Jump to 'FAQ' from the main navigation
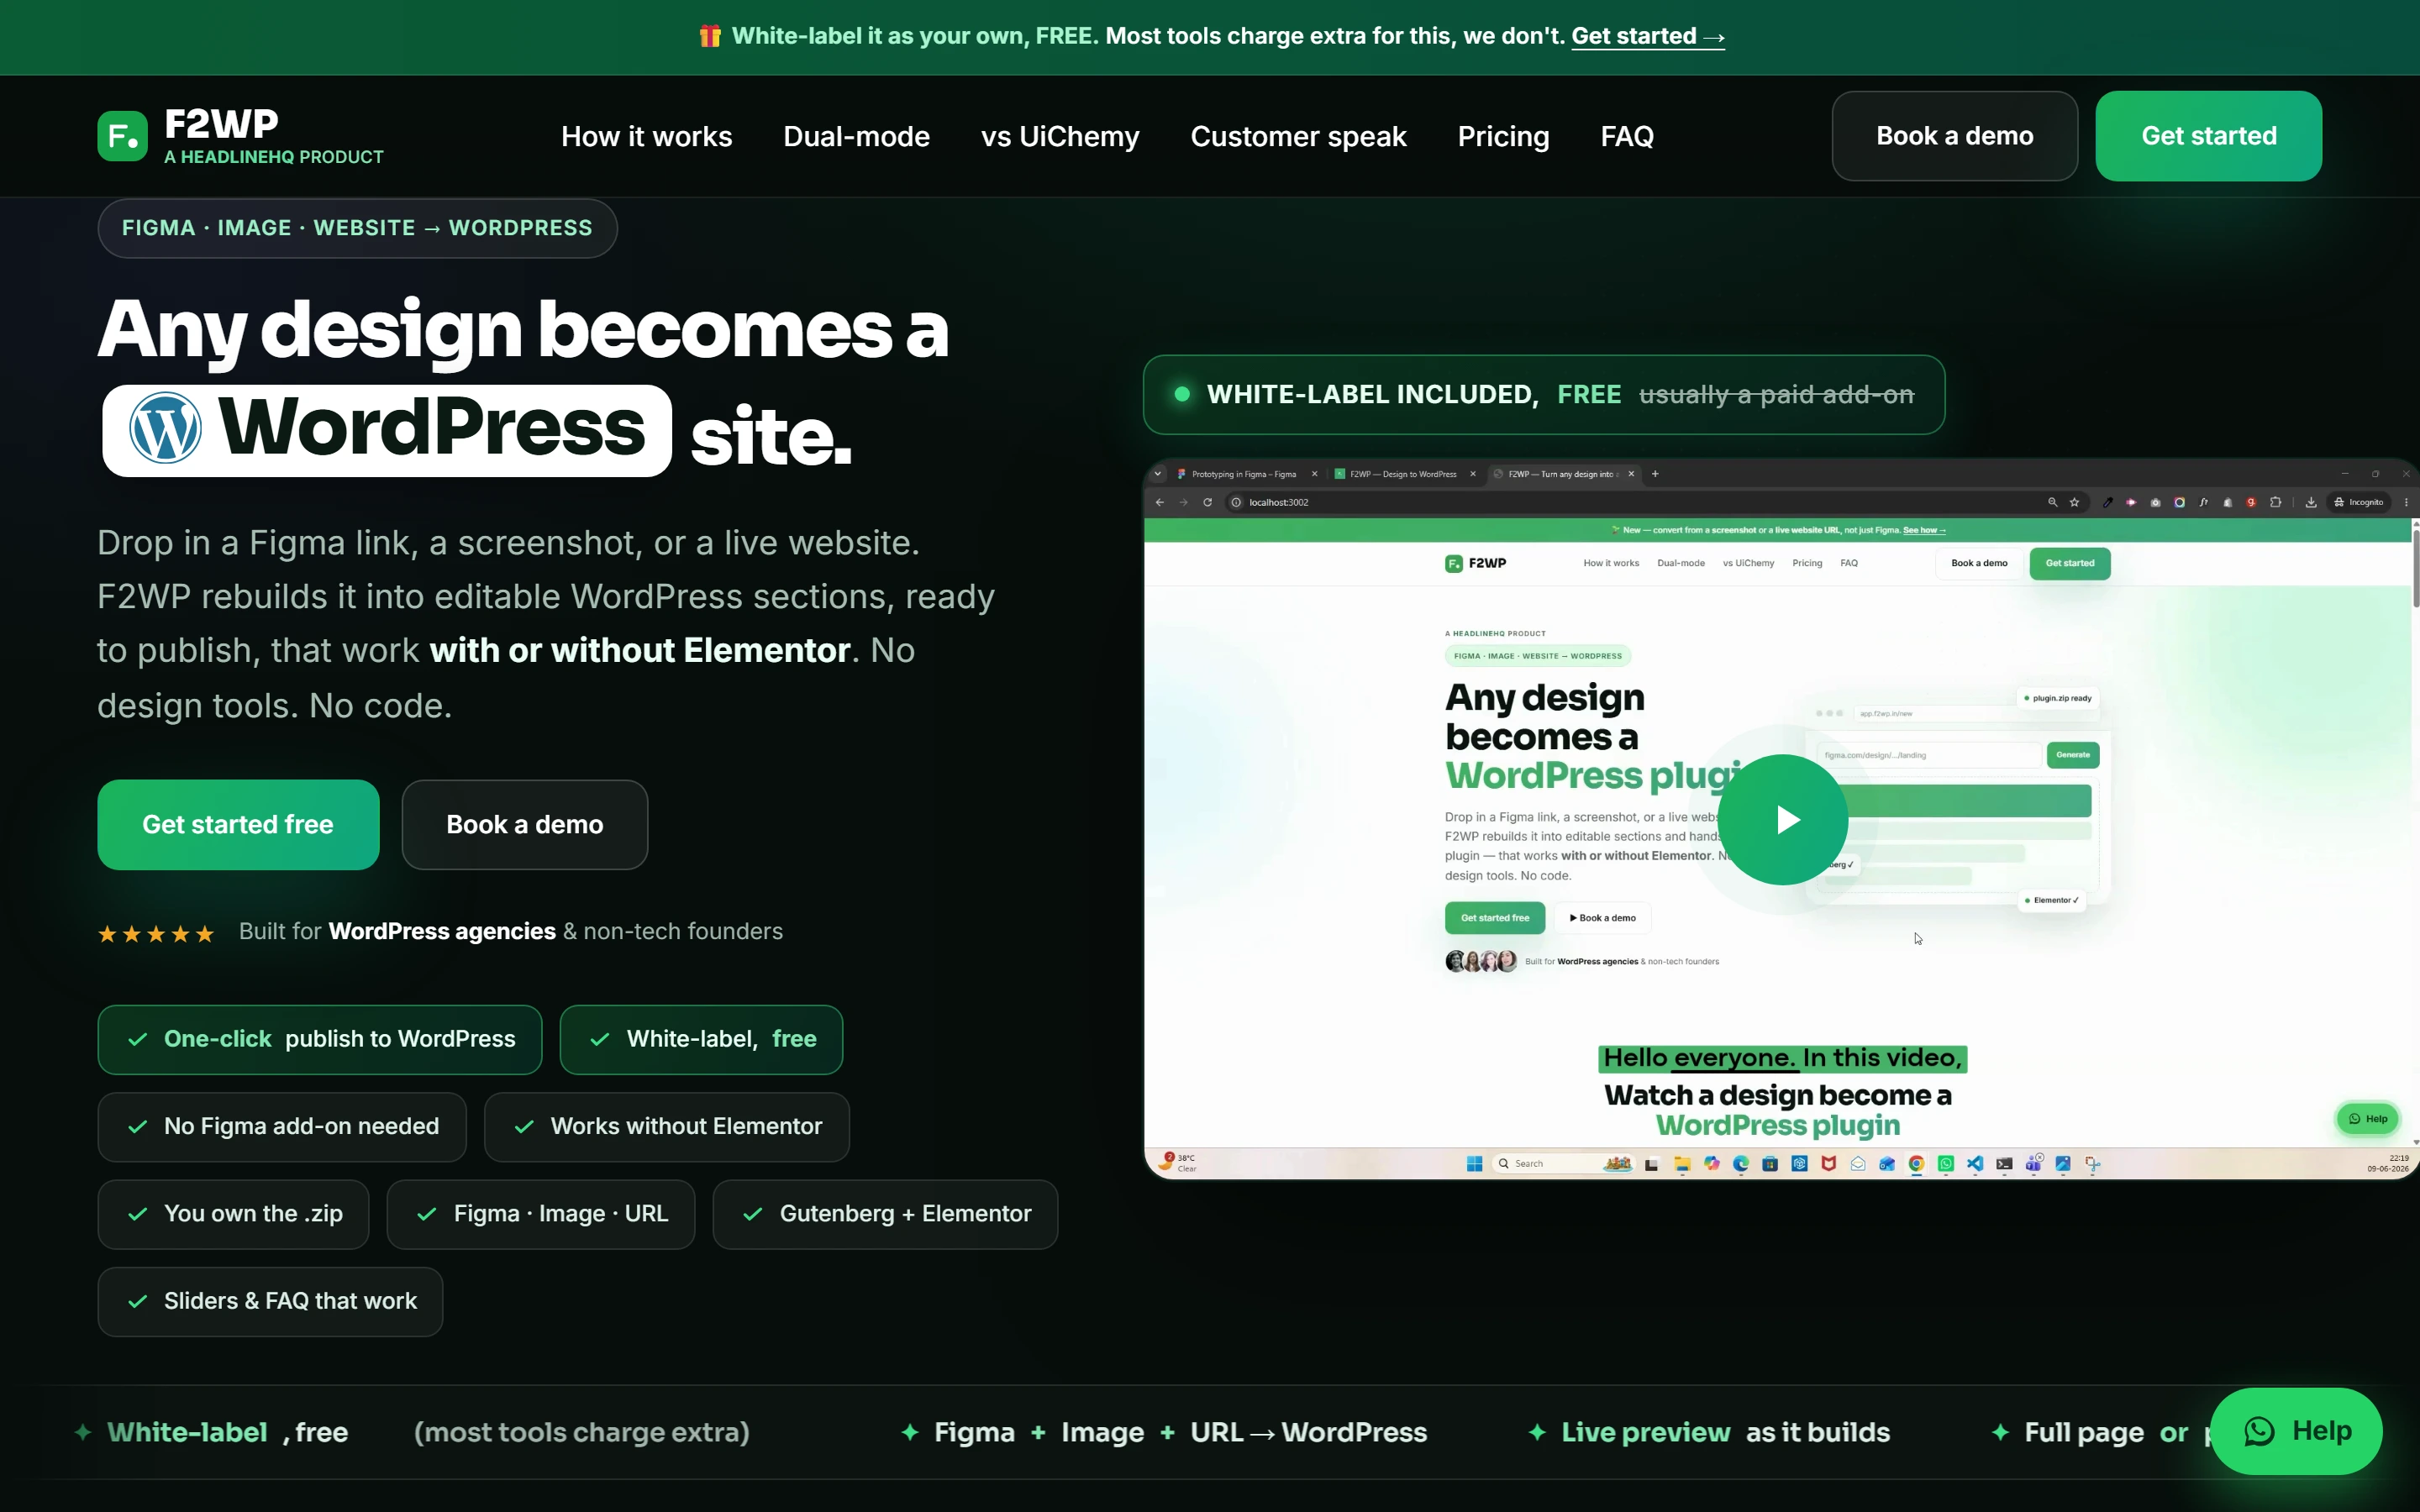 coord(1627,136)
